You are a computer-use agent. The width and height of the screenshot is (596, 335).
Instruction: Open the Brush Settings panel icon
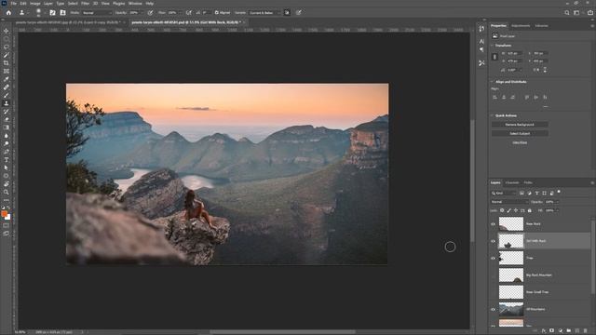(x=52, y=12)
